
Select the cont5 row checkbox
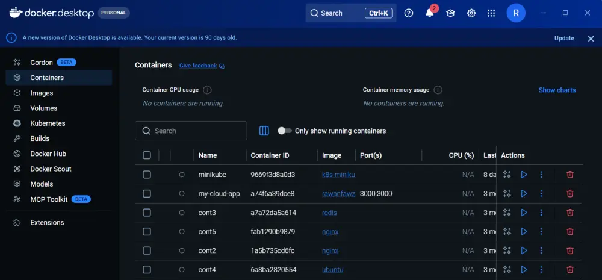point(147,232)
